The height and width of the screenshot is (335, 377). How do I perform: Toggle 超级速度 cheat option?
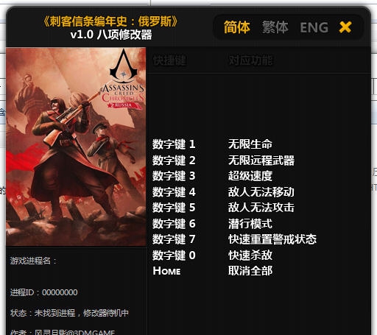(250, 176)
